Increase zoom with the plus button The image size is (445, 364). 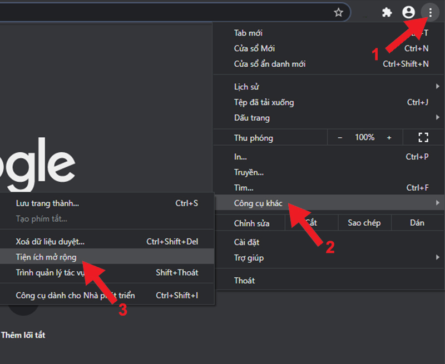[x=389, y=138]
